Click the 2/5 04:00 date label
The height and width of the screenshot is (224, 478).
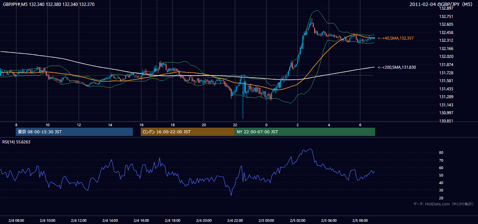tap(329, 220)
